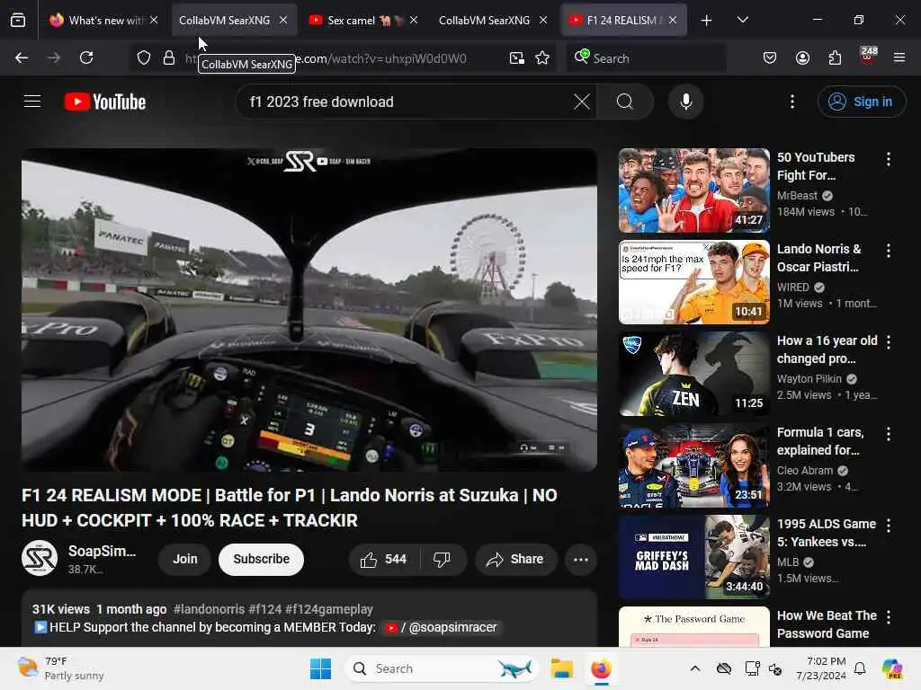This screenshot has height=690, width=921.
Task: Open the Firefox account icon
Action: [x=802, y=57]
